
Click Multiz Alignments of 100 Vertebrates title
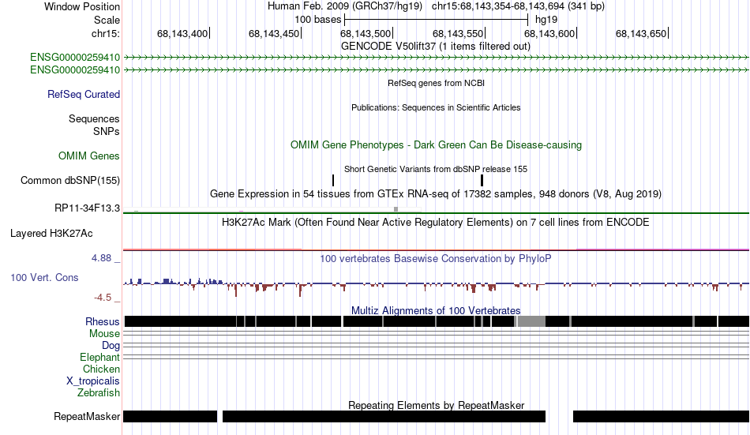click(436, 310)
